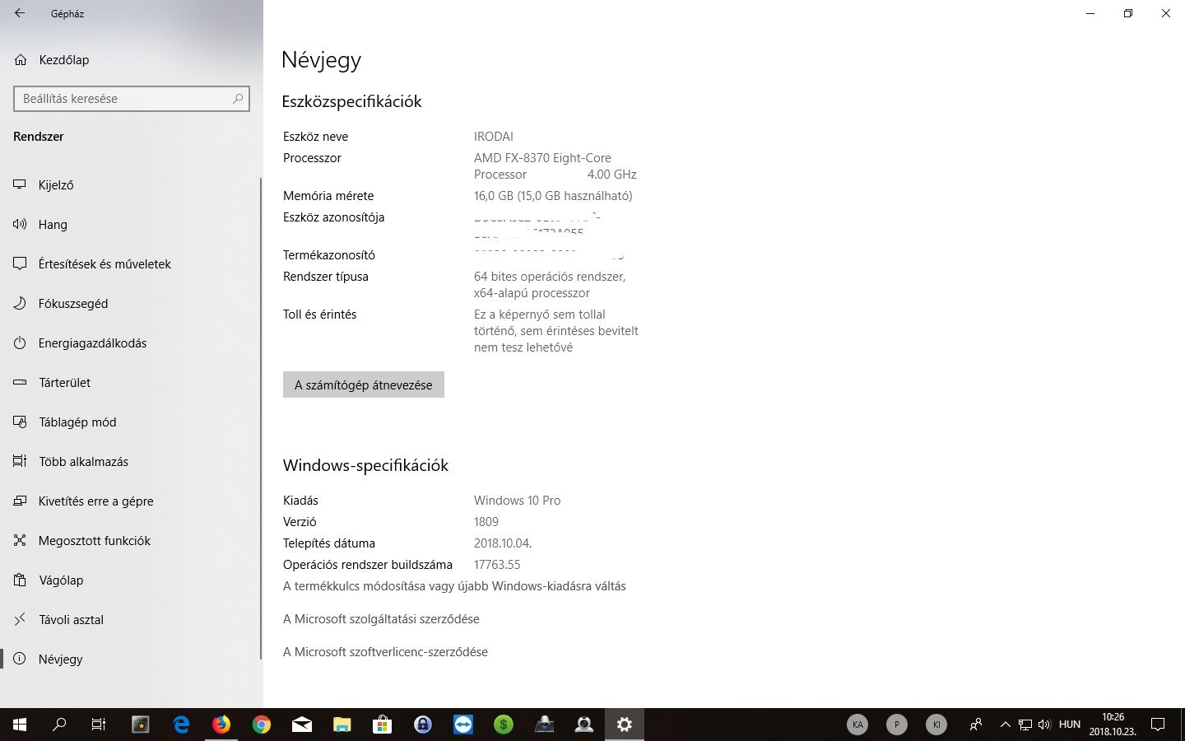
Task: Select install date 2018.10.04.
Action: pos(503,543)
